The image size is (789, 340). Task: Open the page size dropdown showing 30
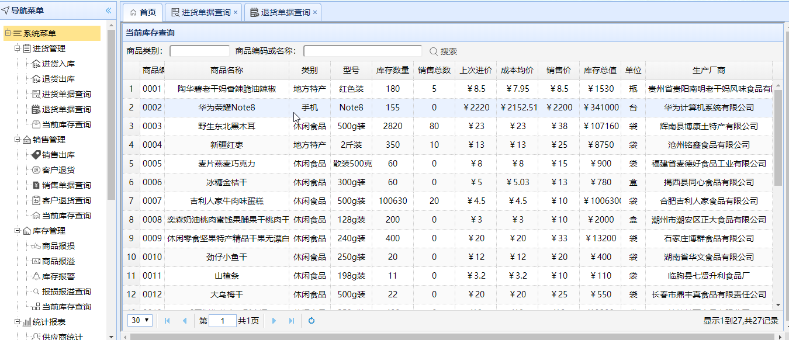point(140,321)
